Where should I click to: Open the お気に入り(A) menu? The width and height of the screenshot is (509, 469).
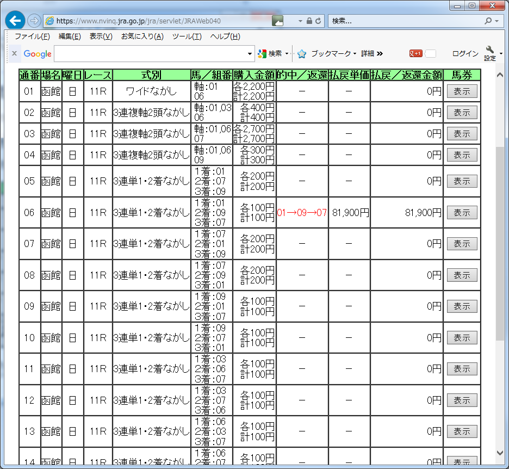tap(142, 36)
